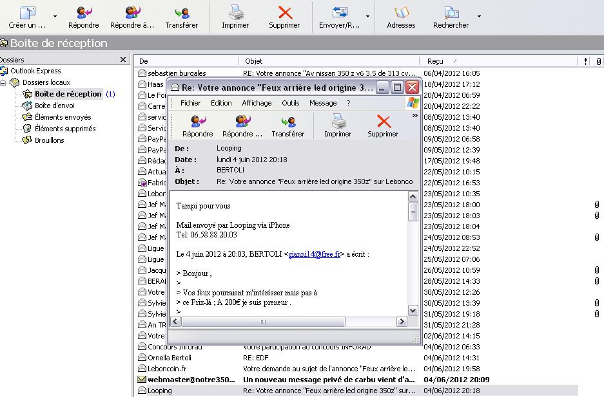Click Imprimer printer icon in main toolbar
The width and height of the screenshot is (604, 397).
pyautogui.click(x=235, y=13)
